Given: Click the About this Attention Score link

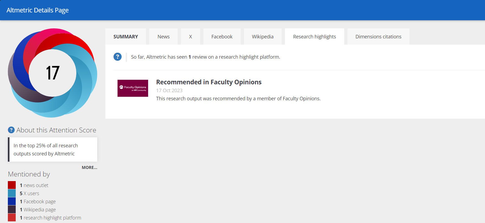Looking at the screenshot, I should pos(56,130).
